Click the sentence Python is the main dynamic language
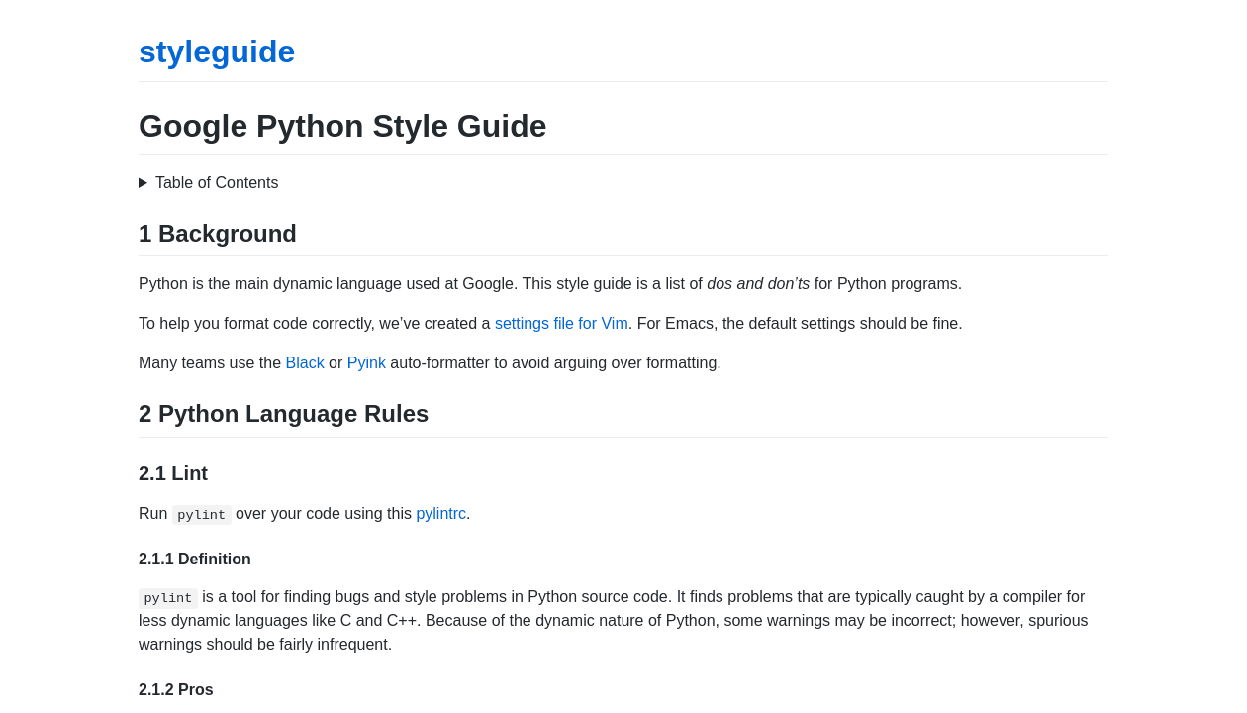The width and height of the screenshot is (1247, 713). [327, 284]
